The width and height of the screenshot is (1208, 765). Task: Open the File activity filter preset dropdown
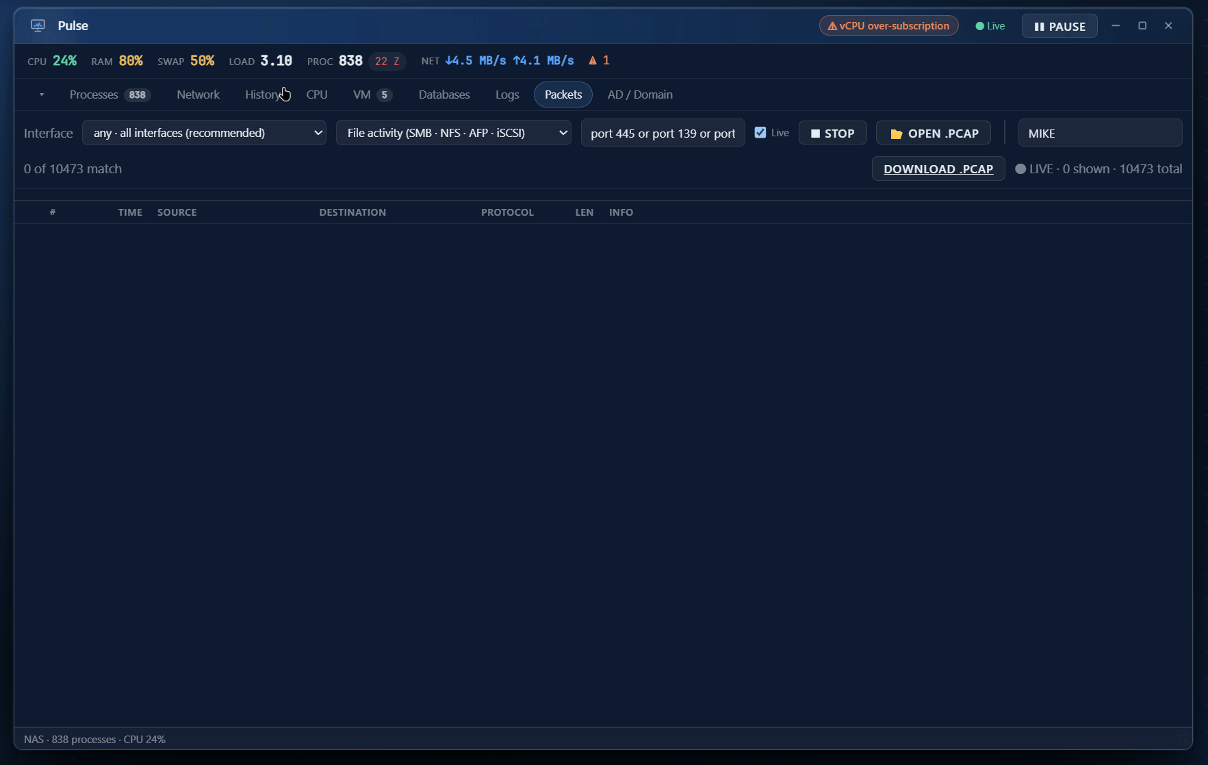[x=454, y=133]
